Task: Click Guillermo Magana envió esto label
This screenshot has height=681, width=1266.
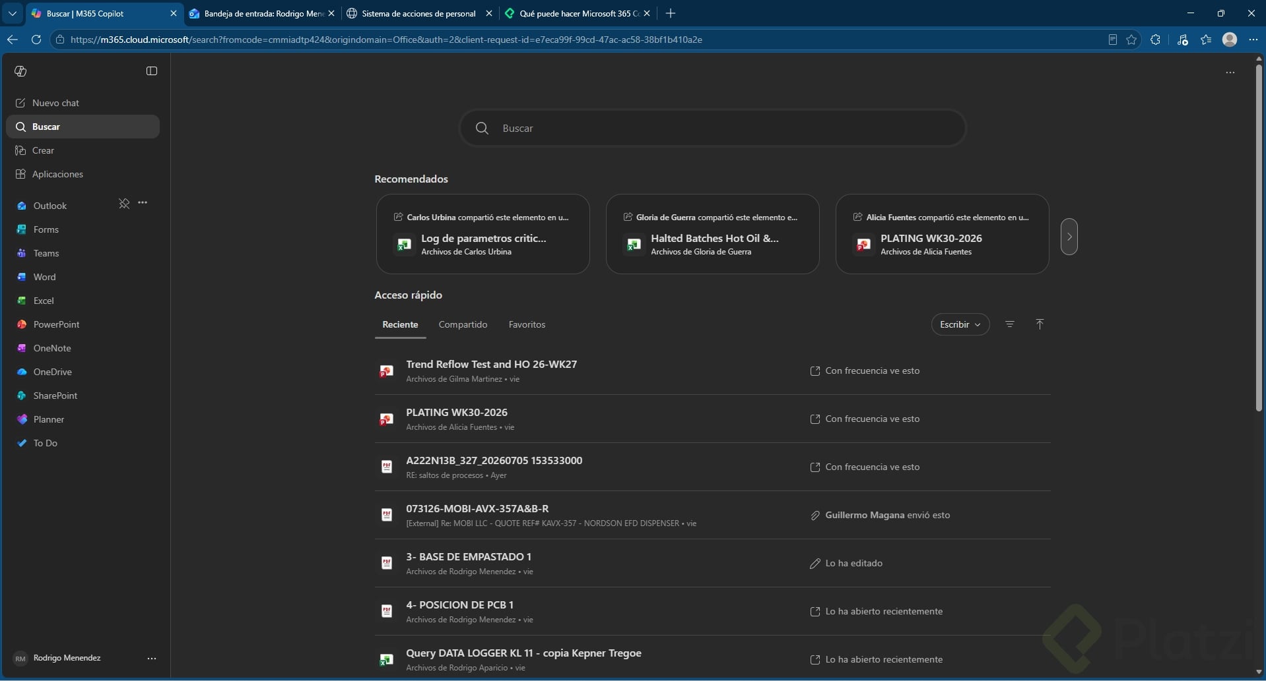Action: pos(888,516)
